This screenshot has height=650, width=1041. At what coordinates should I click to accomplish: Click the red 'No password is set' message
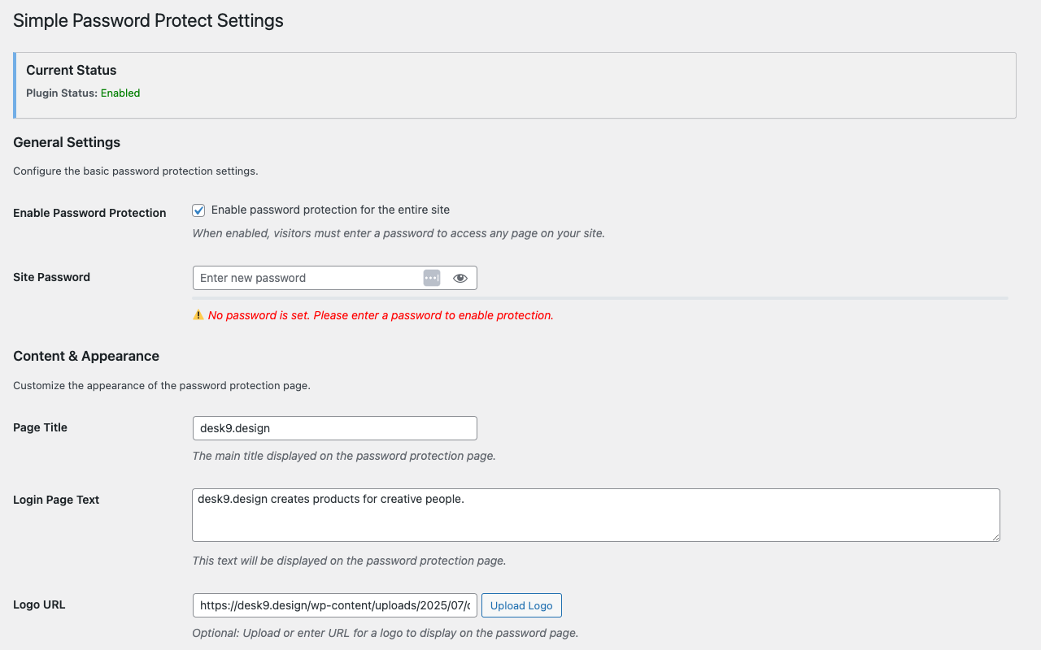point(381,315)
